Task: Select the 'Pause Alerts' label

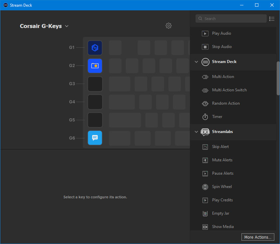Action: [x=223, y=173]
